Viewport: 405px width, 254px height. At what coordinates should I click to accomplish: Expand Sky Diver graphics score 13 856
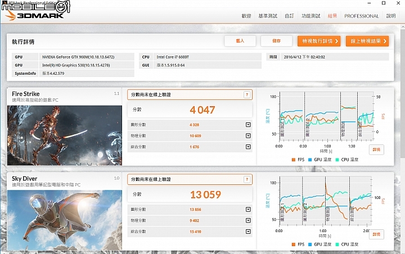tap(248, 210)
